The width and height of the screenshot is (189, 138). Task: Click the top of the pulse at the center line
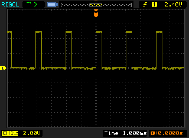(99, 31)
